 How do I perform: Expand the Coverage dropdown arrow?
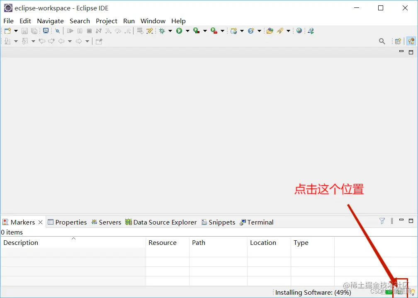pos(205,31)
